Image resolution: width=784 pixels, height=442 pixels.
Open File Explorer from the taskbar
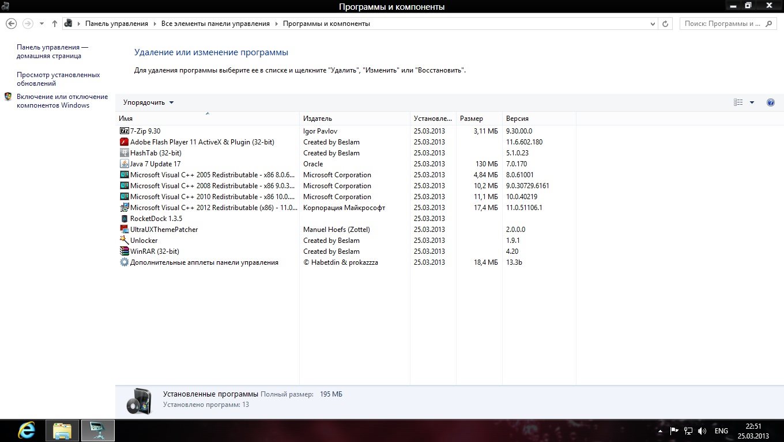pos(62,430)
